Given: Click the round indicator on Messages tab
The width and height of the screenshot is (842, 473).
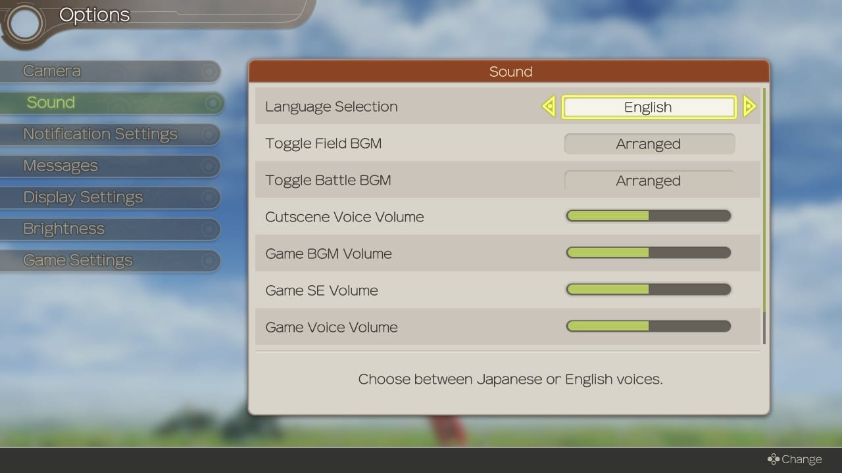Looking at the screenshot, I should pos(210,166).
